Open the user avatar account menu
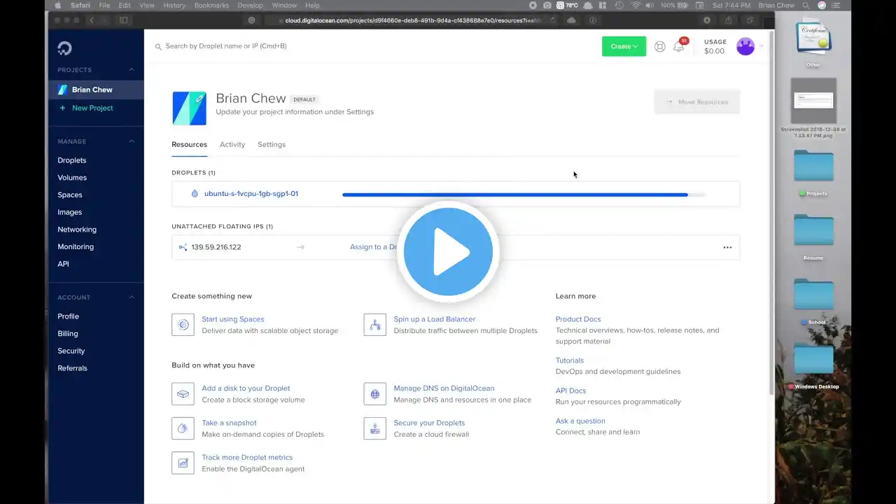 coord(746,47)
